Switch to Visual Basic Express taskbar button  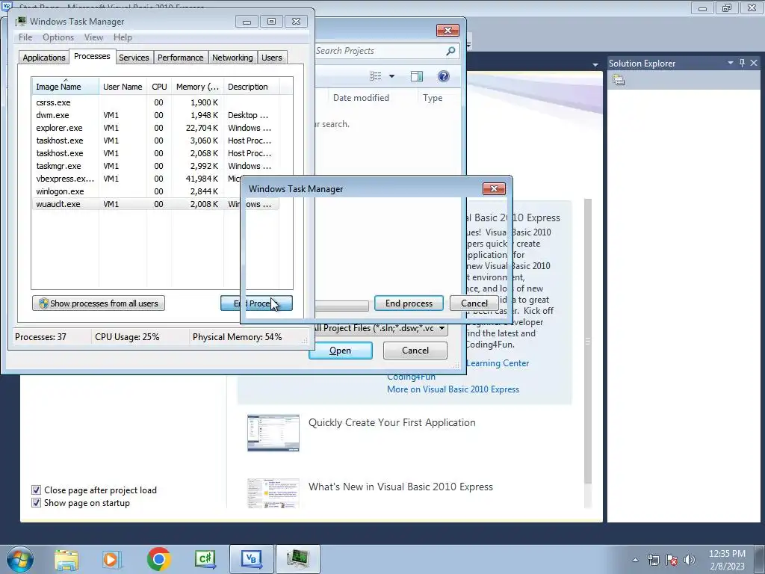point(252,559)
